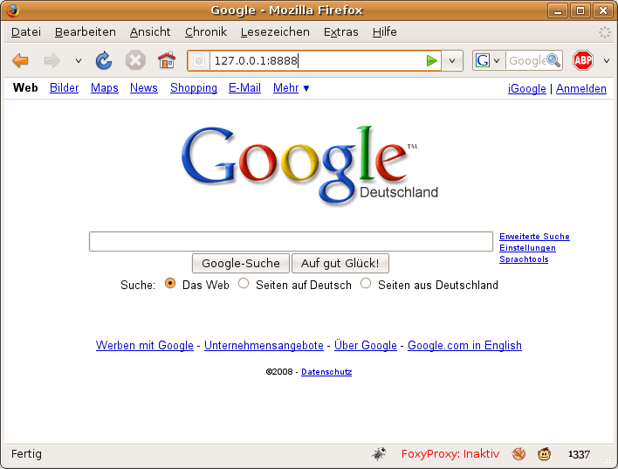Open the search engine selector dropdown
This screenshot has height=469, width=618.
(497, 61)
